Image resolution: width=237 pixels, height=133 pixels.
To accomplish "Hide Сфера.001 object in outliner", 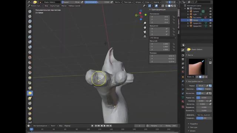I will click(x=210, y=23).
